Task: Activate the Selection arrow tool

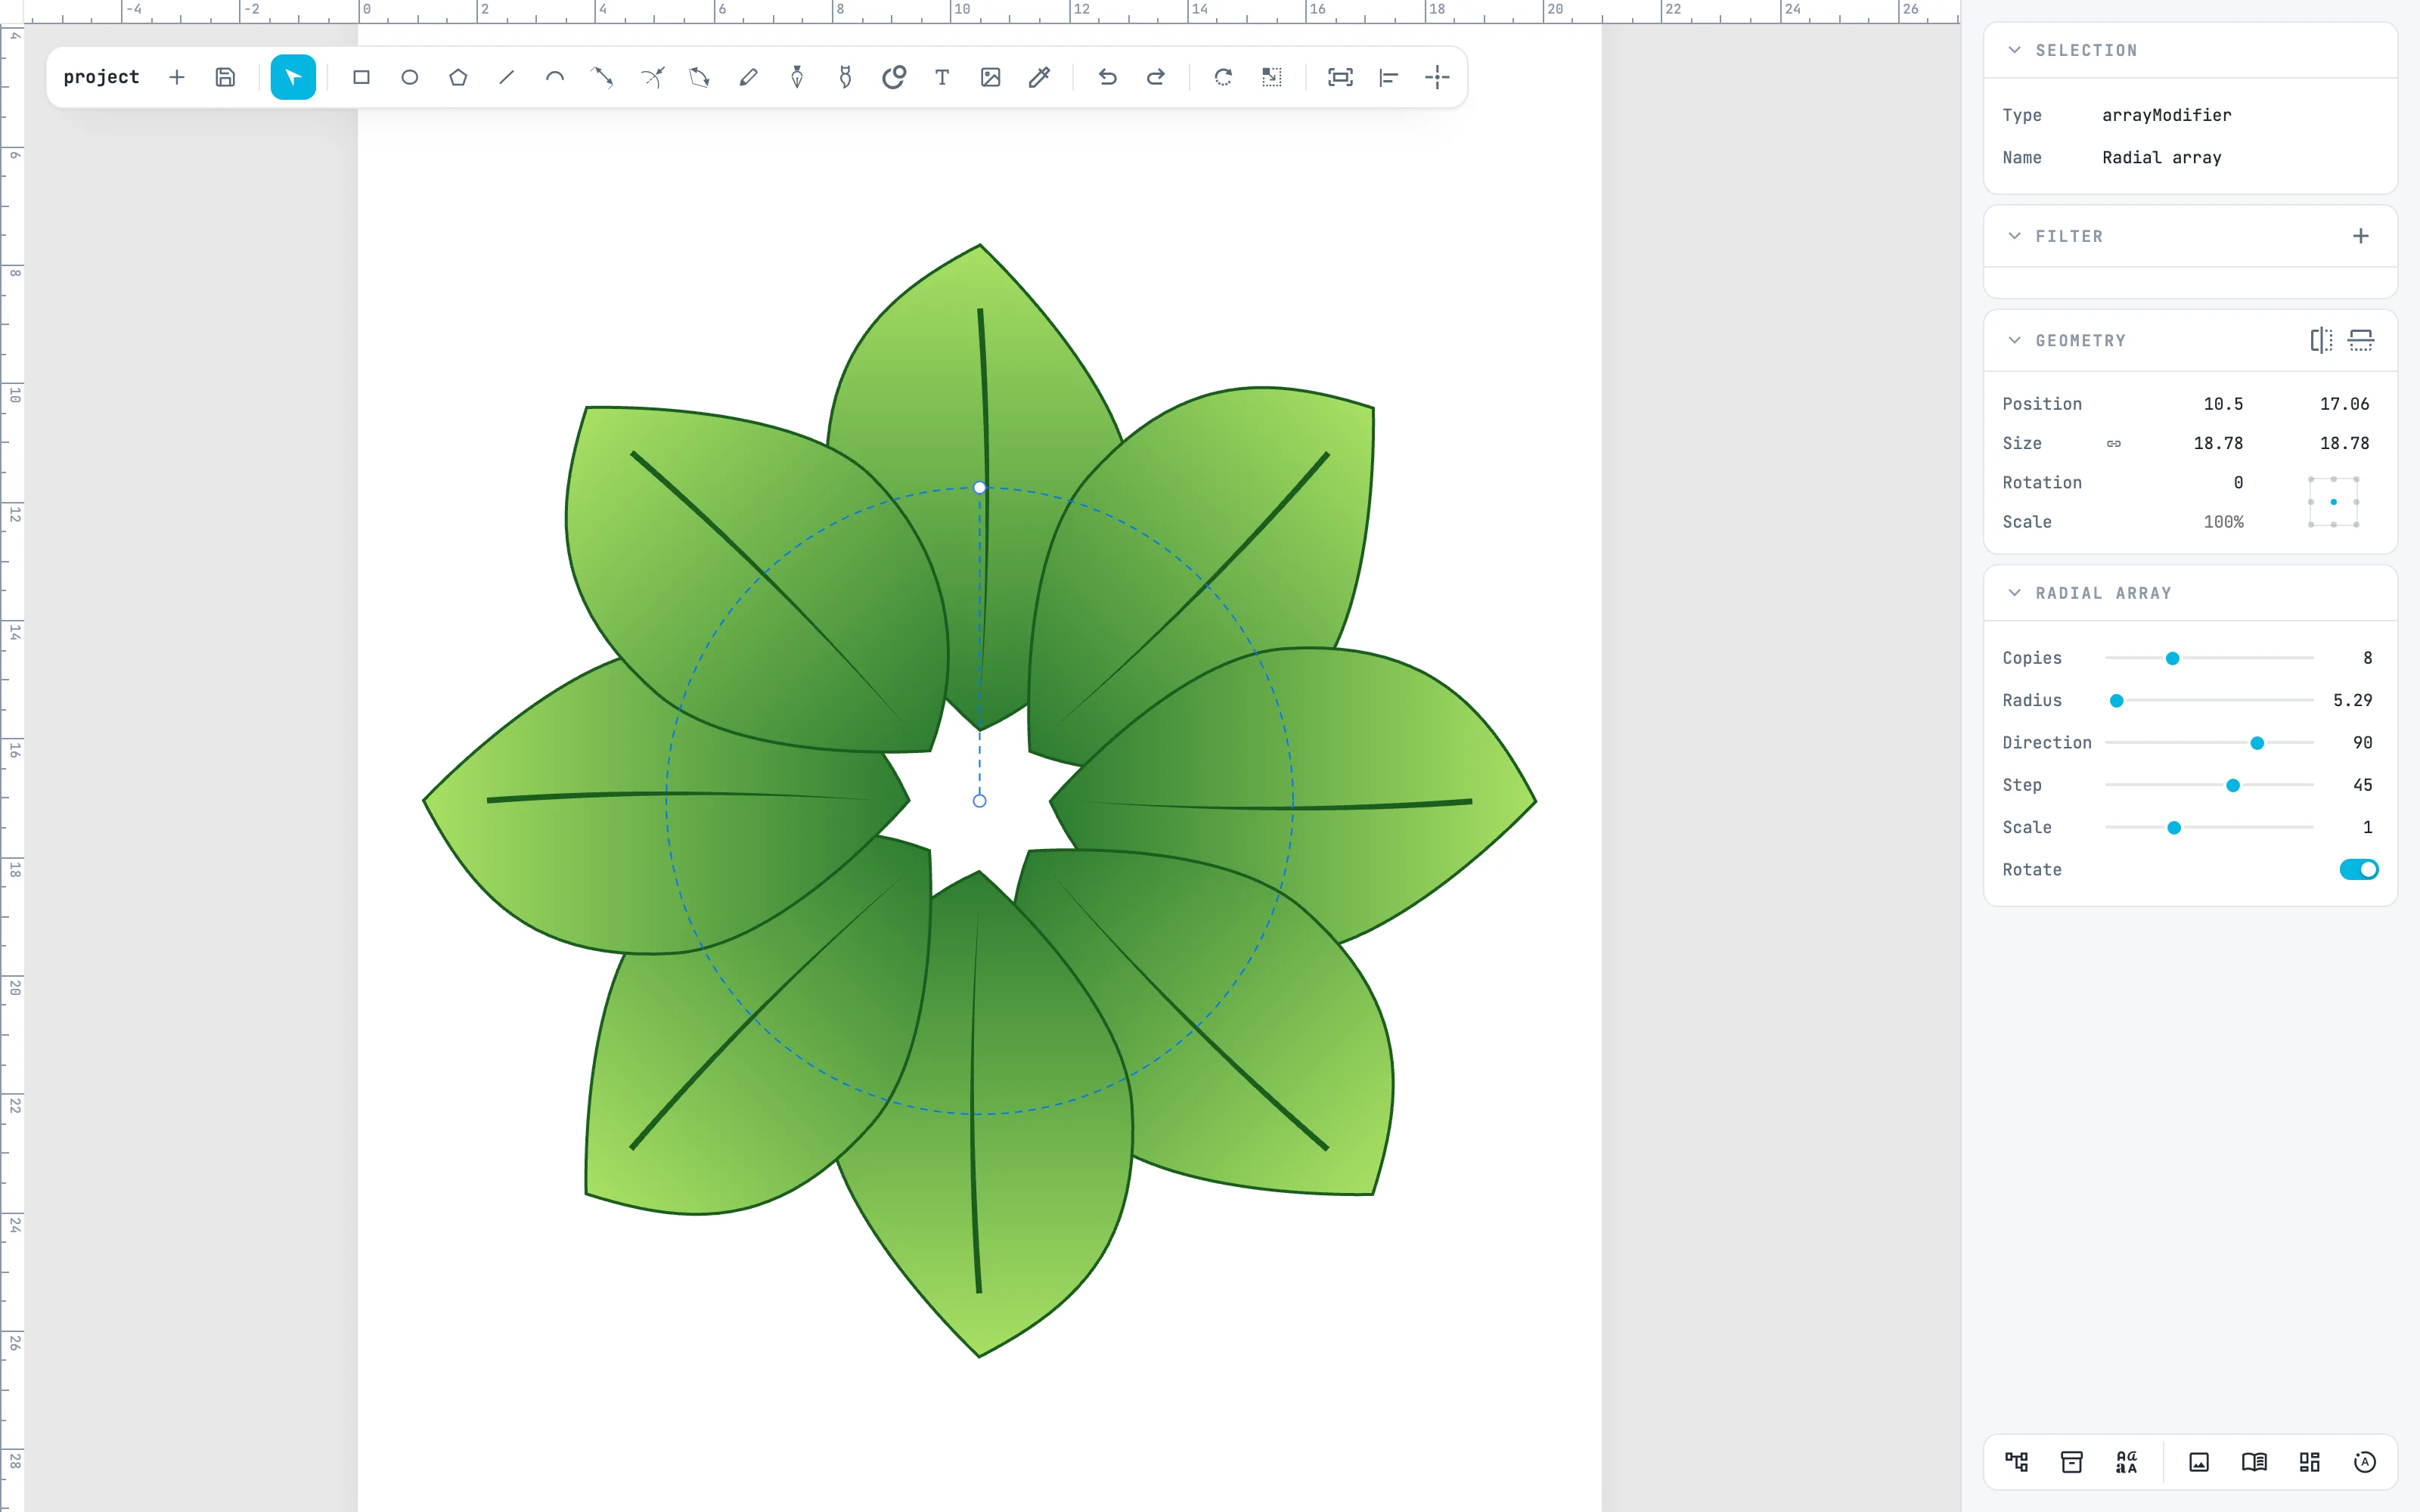Action: pos(293,77)
